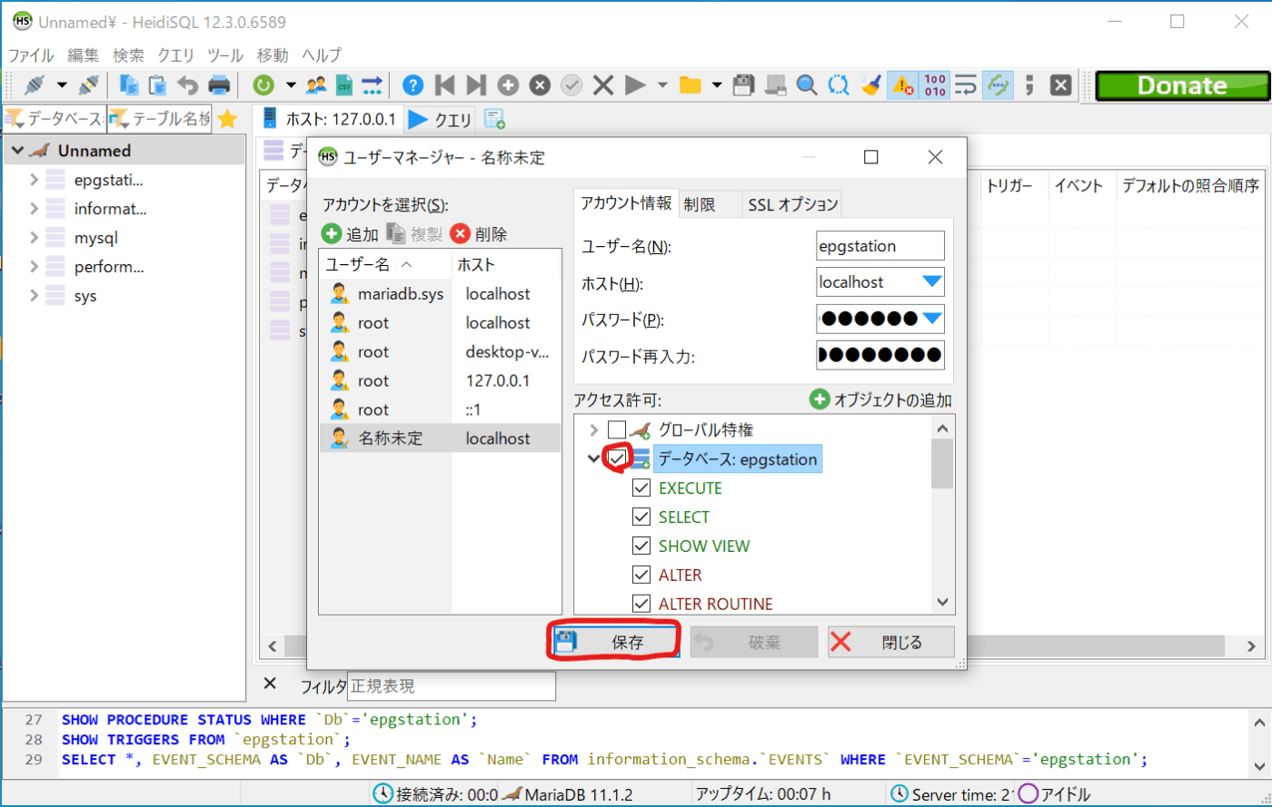
Task: Collapse the Unnamed session tree
Action: click(17, 151)
